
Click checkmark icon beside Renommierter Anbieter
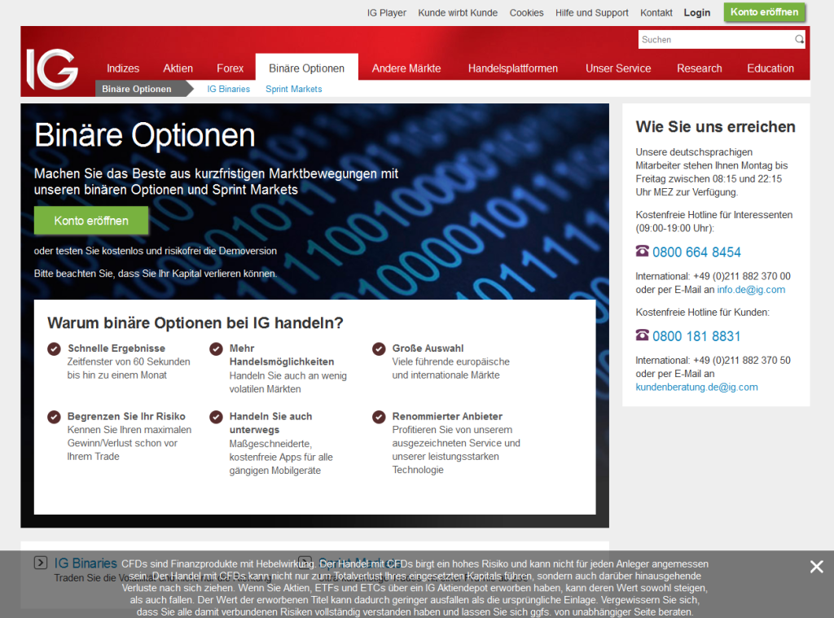pyautogui.click(x=379, y=417)
